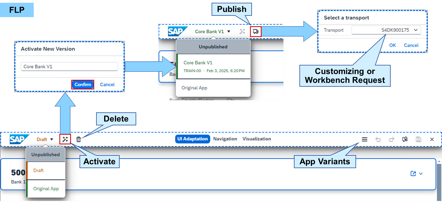Click the Activate magic wand icon in the bottom toolbar
The height and width of the screenshot is (204, 442).
pyautogui.click(x=65, y=139)
